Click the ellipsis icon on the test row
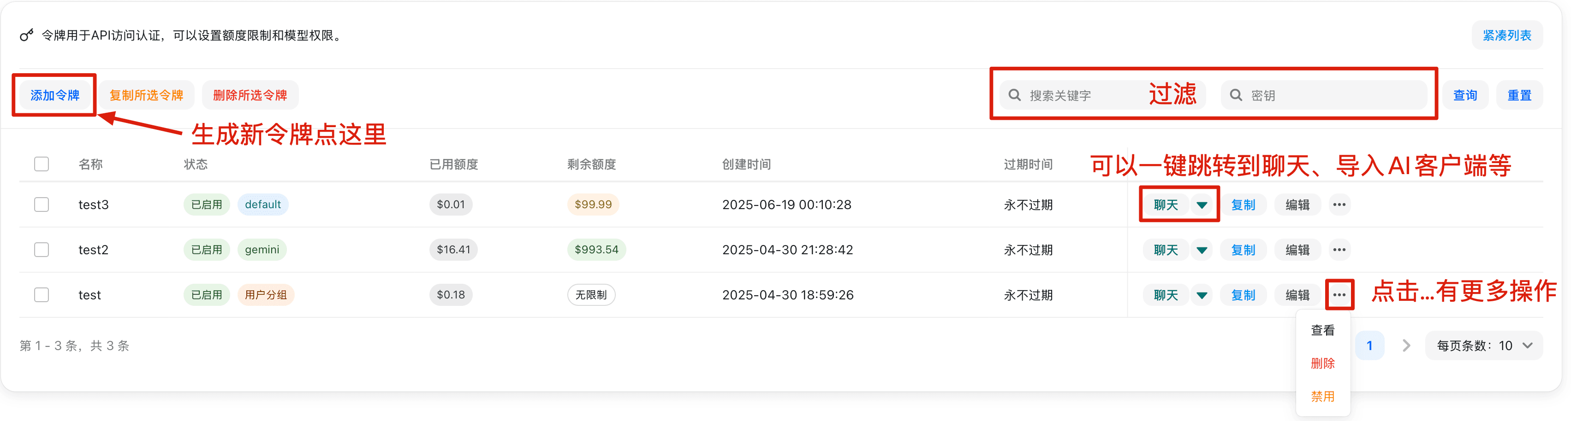The height and width of the screenshot is (421, 1571). coord(1339,294)
